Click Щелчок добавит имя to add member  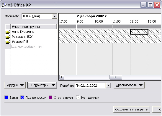pos(34,47)
